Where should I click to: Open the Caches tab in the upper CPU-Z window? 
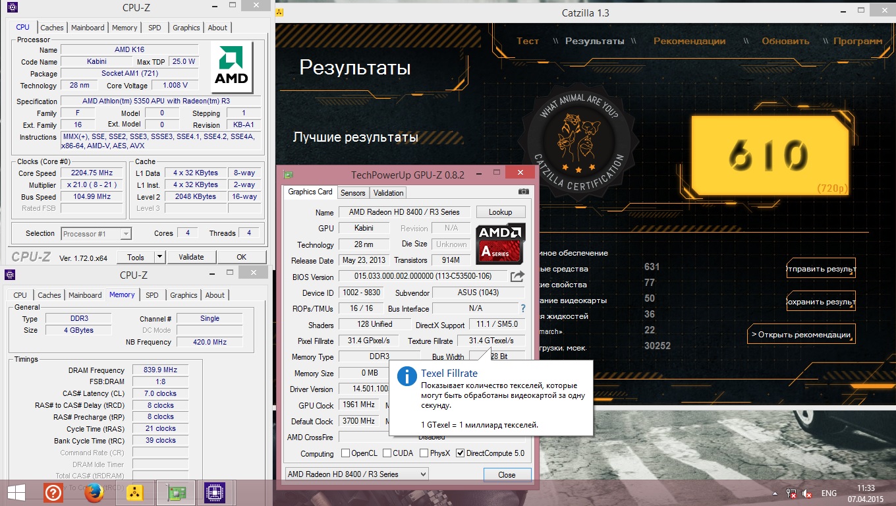tap(52, 28)
